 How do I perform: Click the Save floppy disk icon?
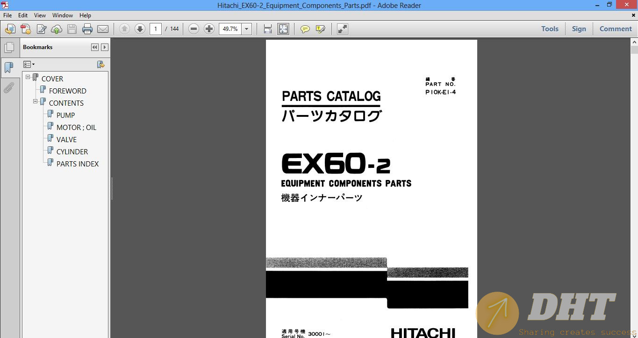[72, 29]
